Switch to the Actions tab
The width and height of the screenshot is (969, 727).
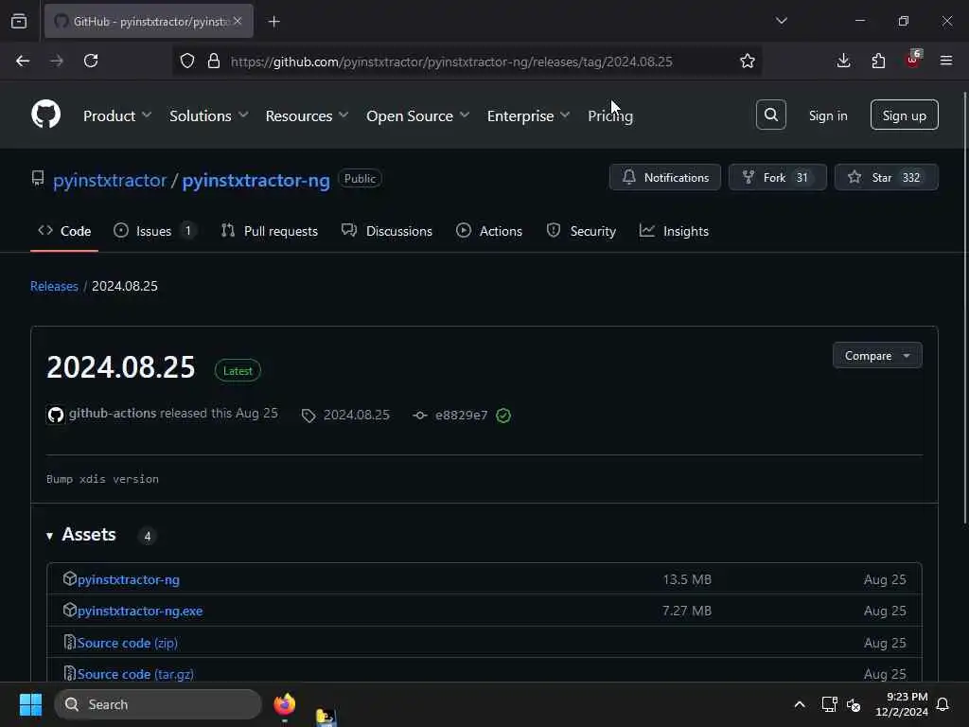pyautogui.click(x=489, y=231)
